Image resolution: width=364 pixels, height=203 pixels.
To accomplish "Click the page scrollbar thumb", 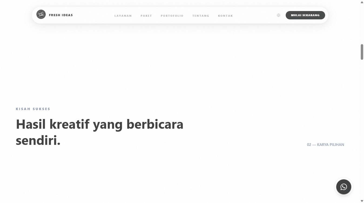I will (362, 52).
